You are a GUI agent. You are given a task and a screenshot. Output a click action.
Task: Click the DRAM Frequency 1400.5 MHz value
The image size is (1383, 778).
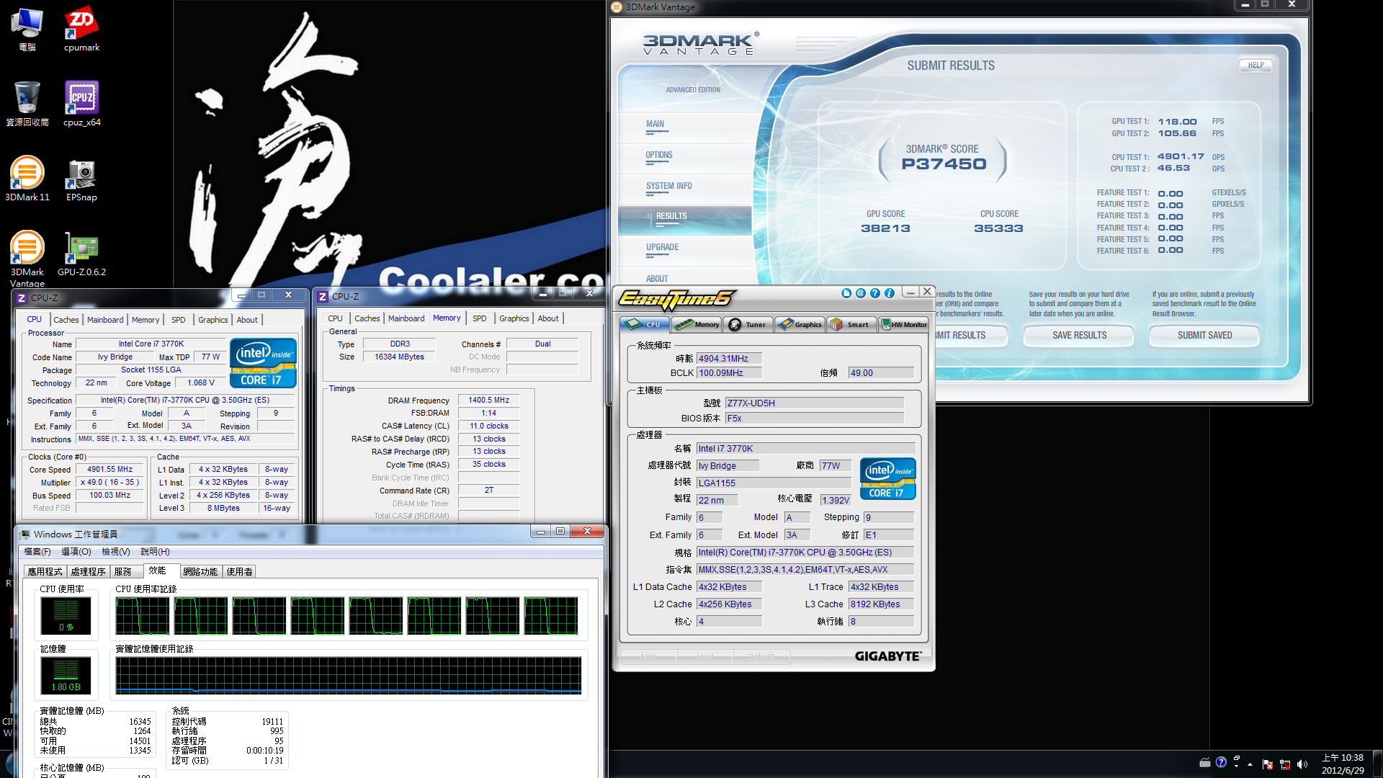pos(488,400)
